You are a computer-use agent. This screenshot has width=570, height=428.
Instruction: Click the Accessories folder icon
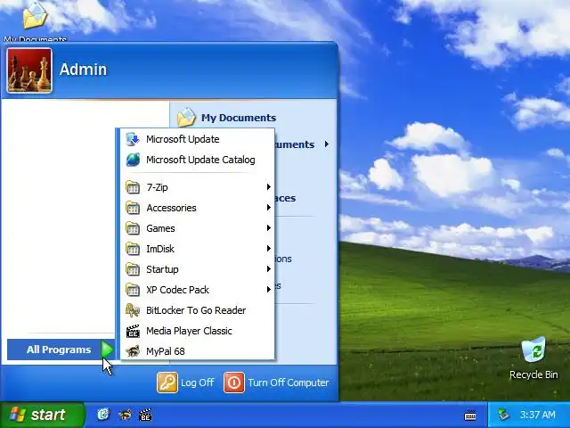pyautogui.click(x=133, y=208)
